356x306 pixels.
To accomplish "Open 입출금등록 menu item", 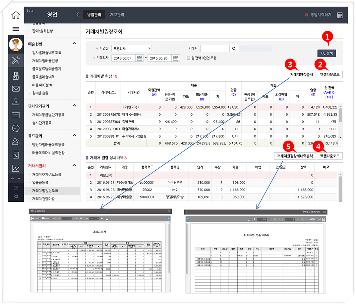I will [x=40, y=183].
